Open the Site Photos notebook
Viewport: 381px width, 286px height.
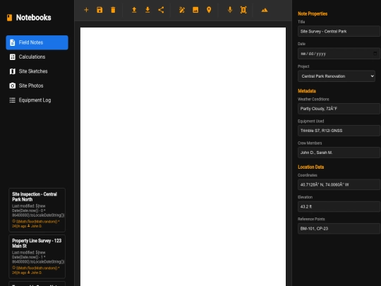[x=37, y=85]
